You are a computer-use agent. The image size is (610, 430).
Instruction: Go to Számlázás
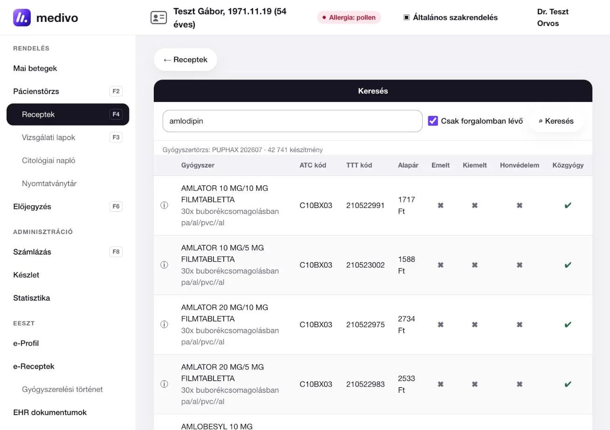tap(68, 252)
